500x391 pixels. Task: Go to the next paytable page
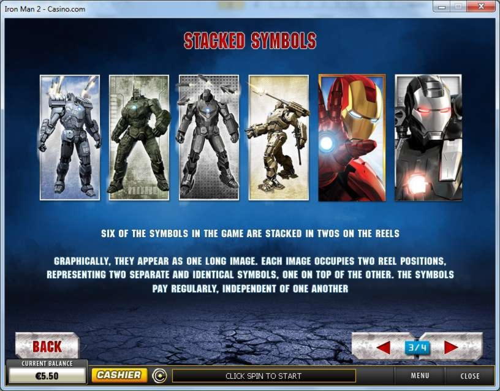click(451, 347)
